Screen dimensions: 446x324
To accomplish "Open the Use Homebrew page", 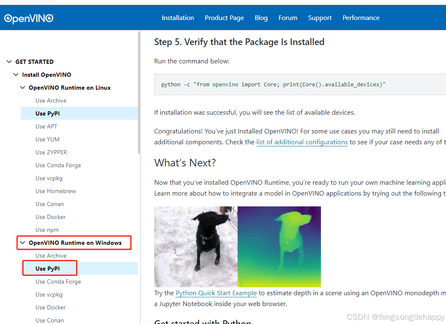I will [55, 191].
